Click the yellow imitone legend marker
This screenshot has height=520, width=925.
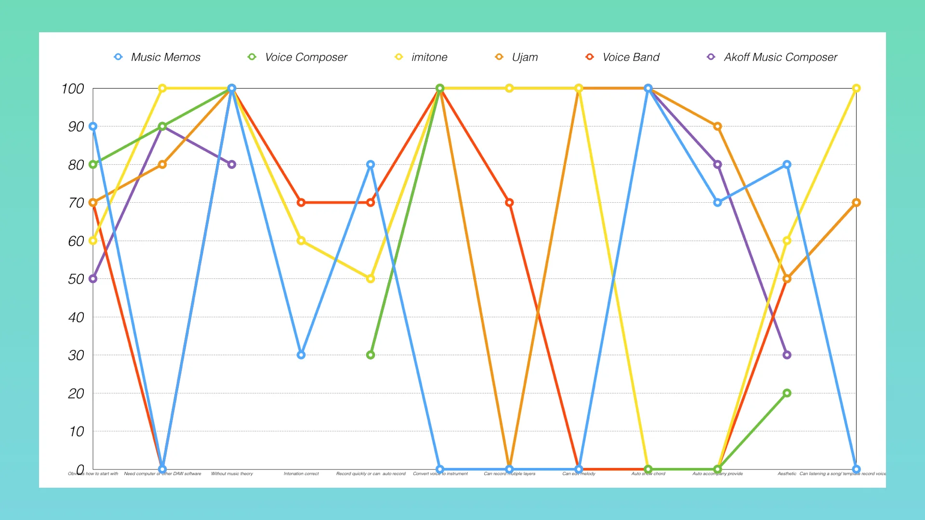398,57
